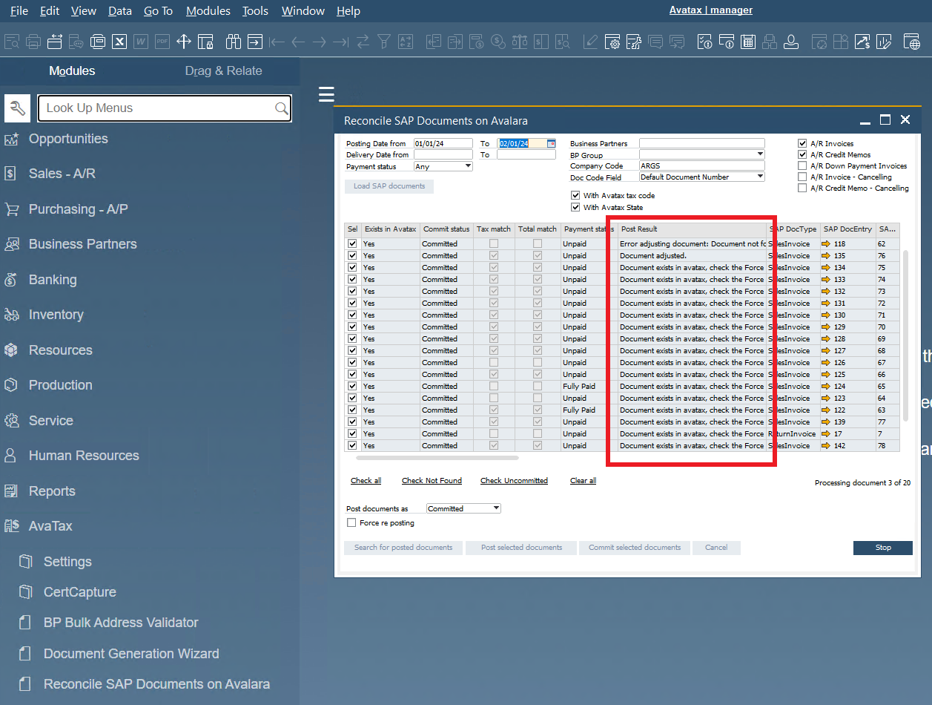Click the golden arrow link for DocEntry 142
The image size is (932, 705).
[x=826, y=445]
